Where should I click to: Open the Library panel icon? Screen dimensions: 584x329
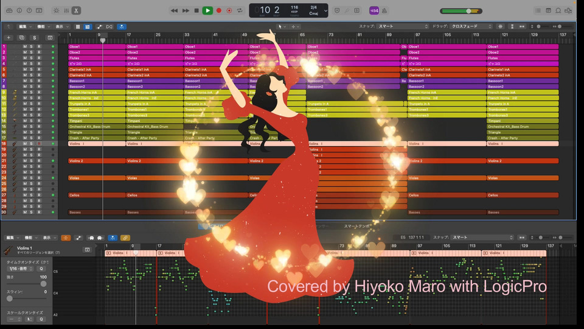point(9,10)
